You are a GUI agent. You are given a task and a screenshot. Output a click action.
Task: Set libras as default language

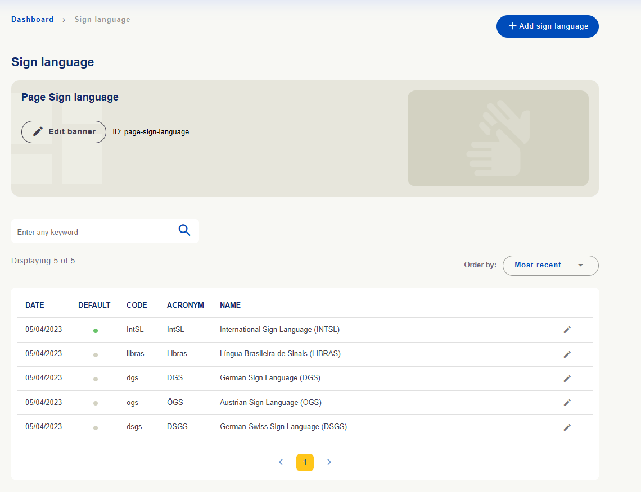(x=95, y=355)
